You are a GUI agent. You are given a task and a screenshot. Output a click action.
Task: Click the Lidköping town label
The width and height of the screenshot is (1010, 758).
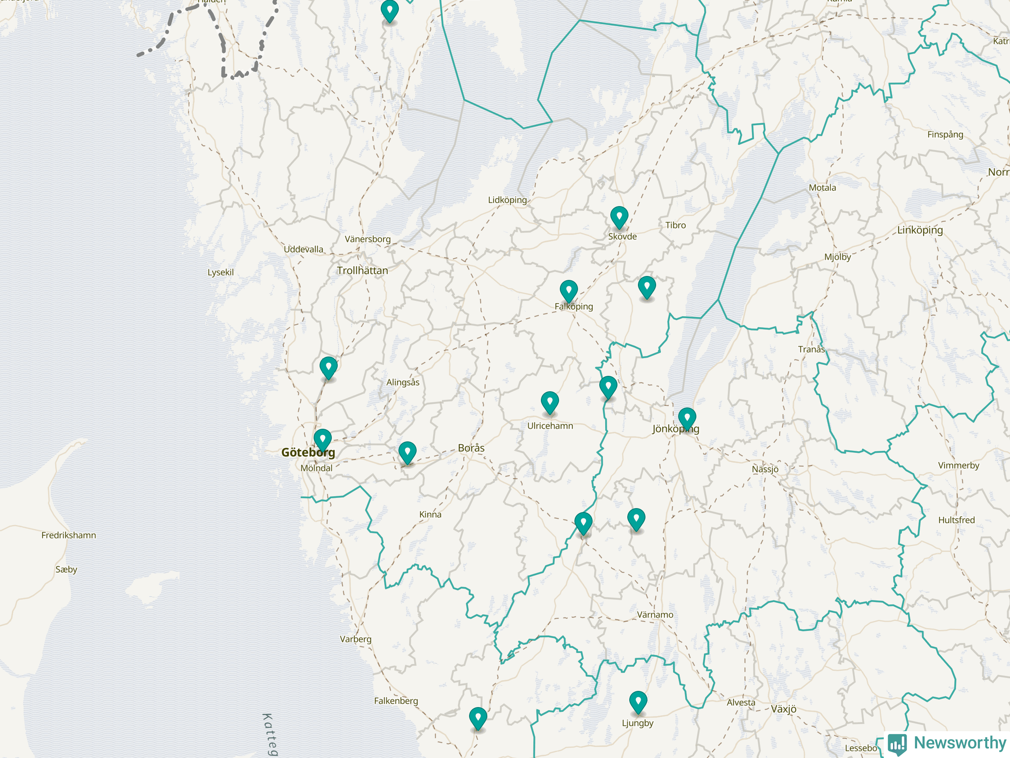click(507, 200)
